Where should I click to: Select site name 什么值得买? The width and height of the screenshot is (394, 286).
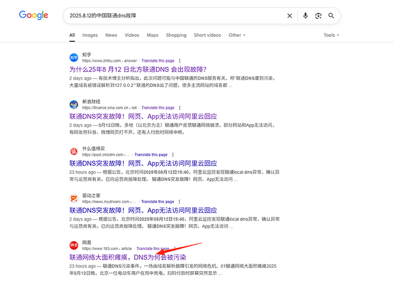93,148
